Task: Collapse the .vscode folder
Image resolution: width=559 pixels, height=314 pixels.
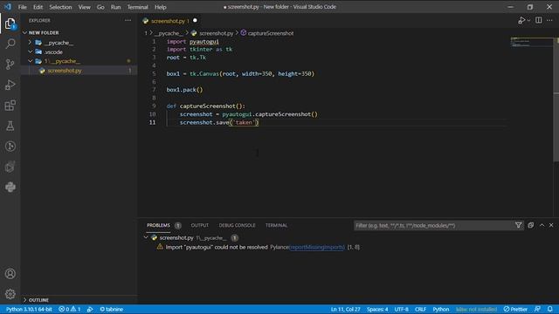Action: pyautogui.click(x=31, y=52)
